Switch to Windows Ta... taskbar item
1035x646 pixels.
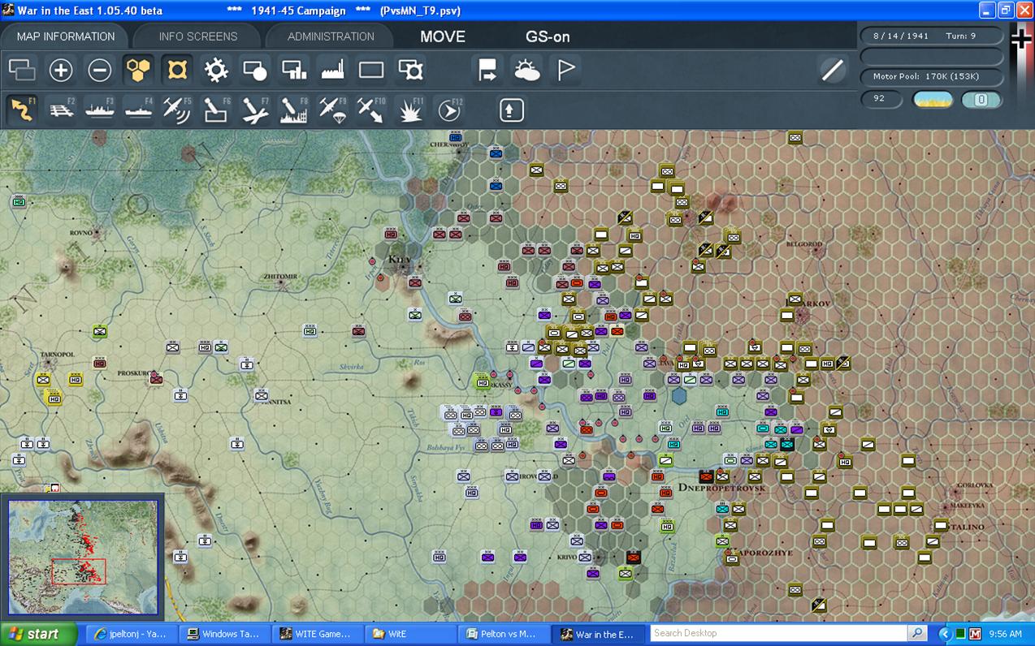[x=225, y=634]
